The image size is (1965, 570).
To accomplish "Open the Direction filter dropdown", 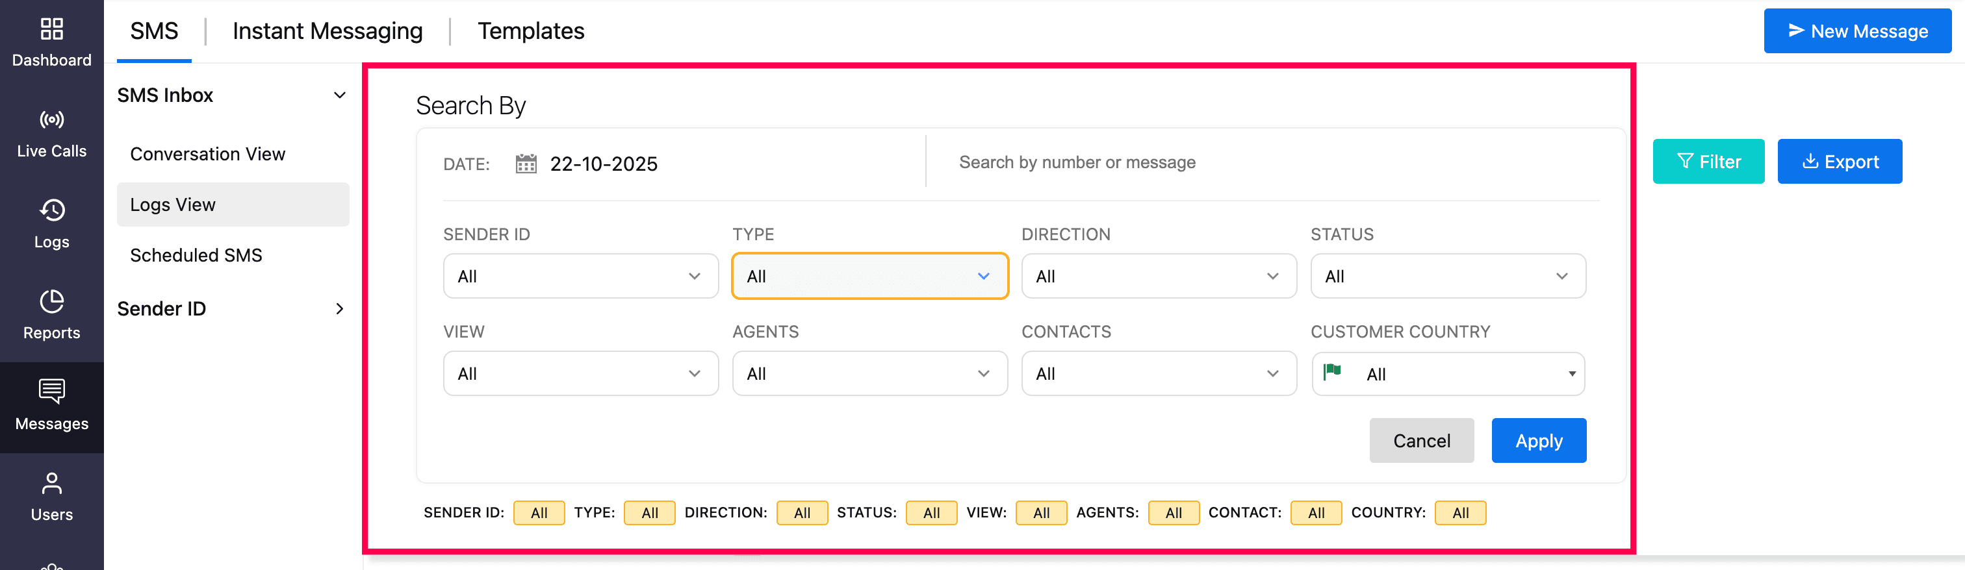I will pos(1159,276).
